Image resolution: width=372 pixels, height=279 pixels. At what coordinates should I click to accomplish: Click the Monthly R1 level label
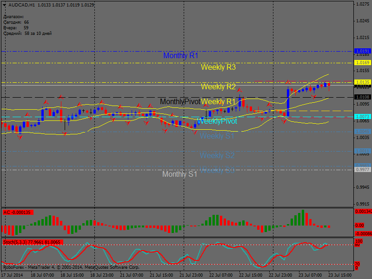pyautogui.click(x=180, y=56)
